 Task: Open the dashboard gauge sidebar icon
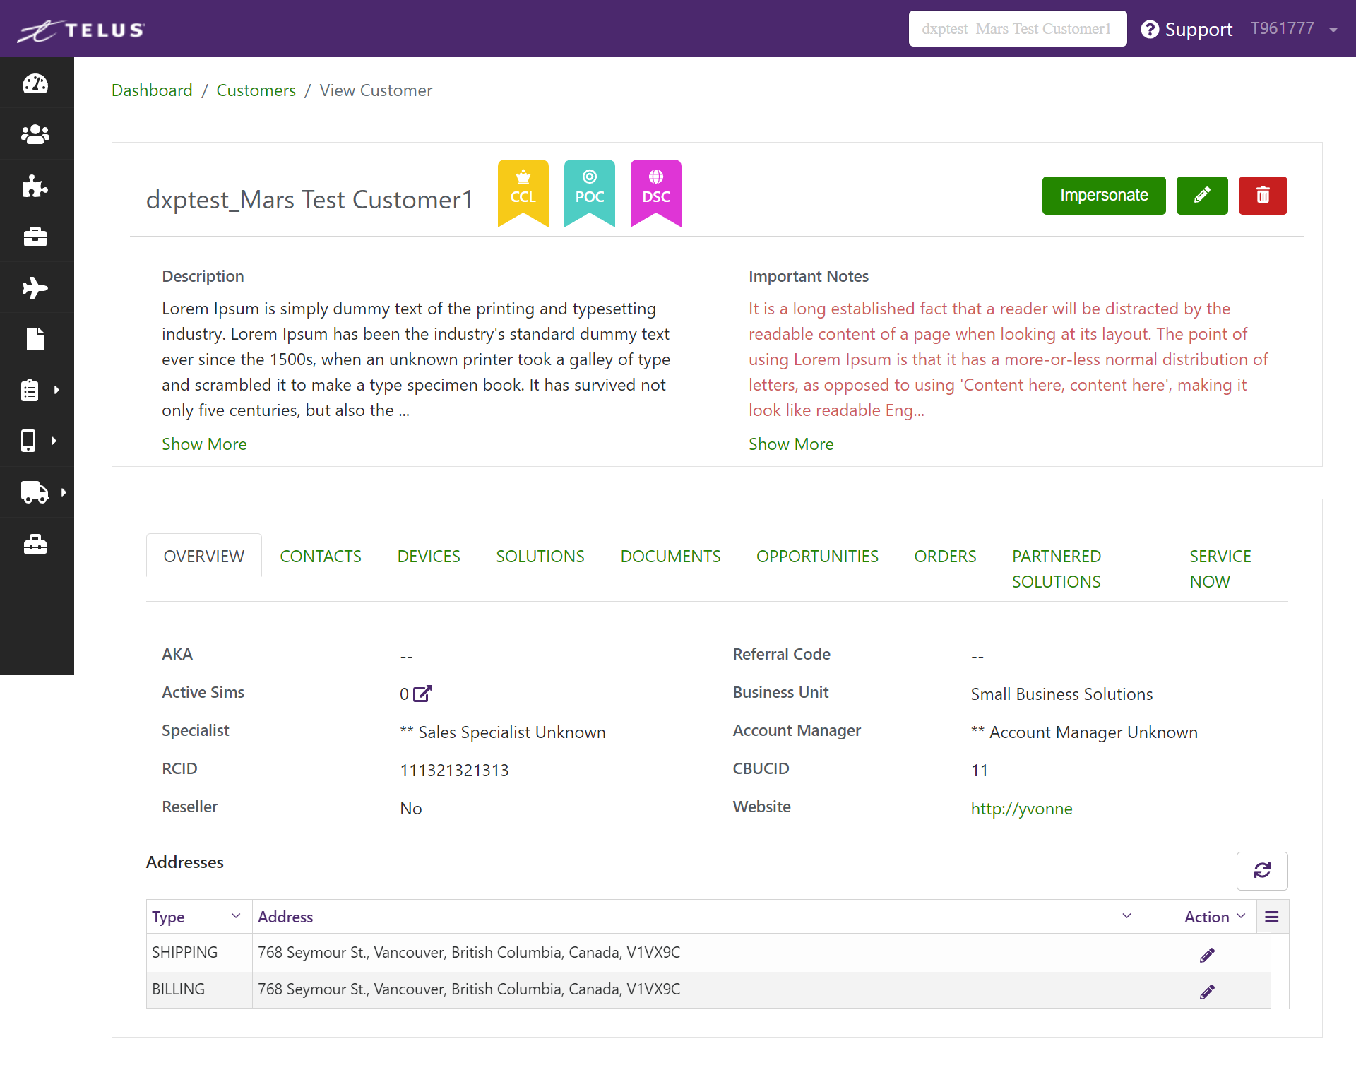(35, 83)
